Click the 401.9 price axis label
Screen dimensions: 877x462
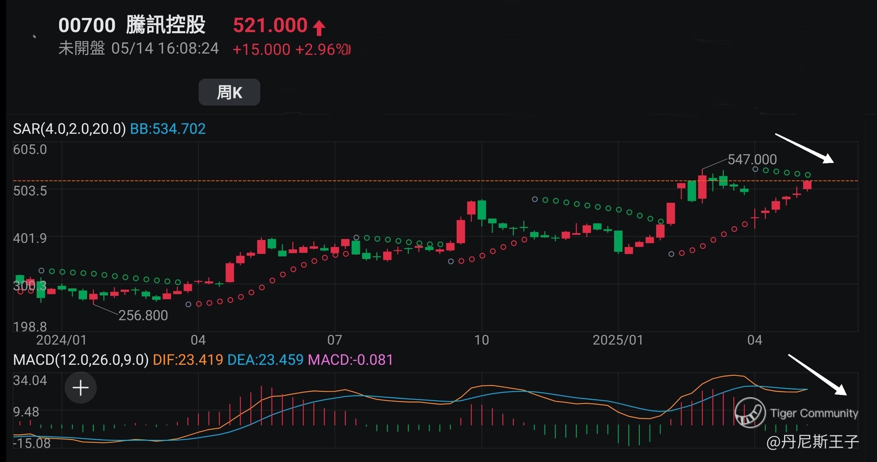coord(30,238)
